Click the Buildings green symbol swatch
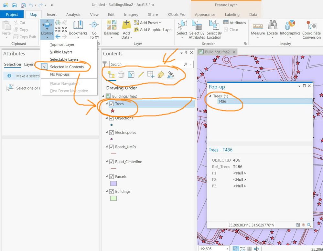 (x=113, y=198)
